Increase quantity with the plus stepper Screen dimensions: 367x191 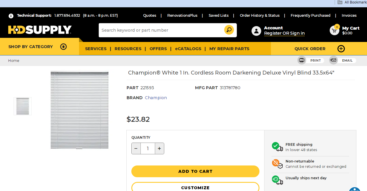[159, 148]
